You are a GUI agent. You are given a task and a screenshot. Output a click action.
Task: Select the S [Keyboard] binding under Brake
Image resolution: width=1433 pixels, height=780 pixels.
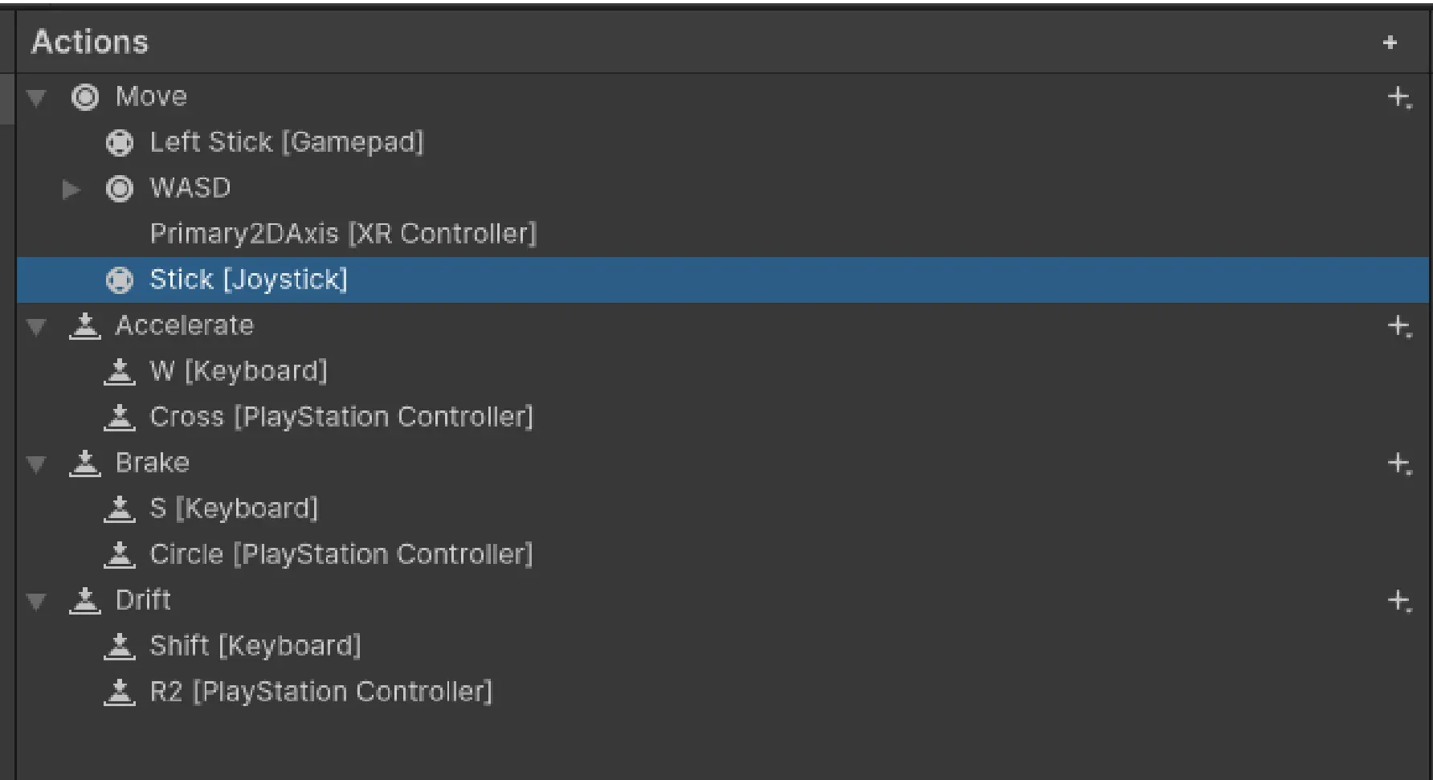[x=233, y=508]
